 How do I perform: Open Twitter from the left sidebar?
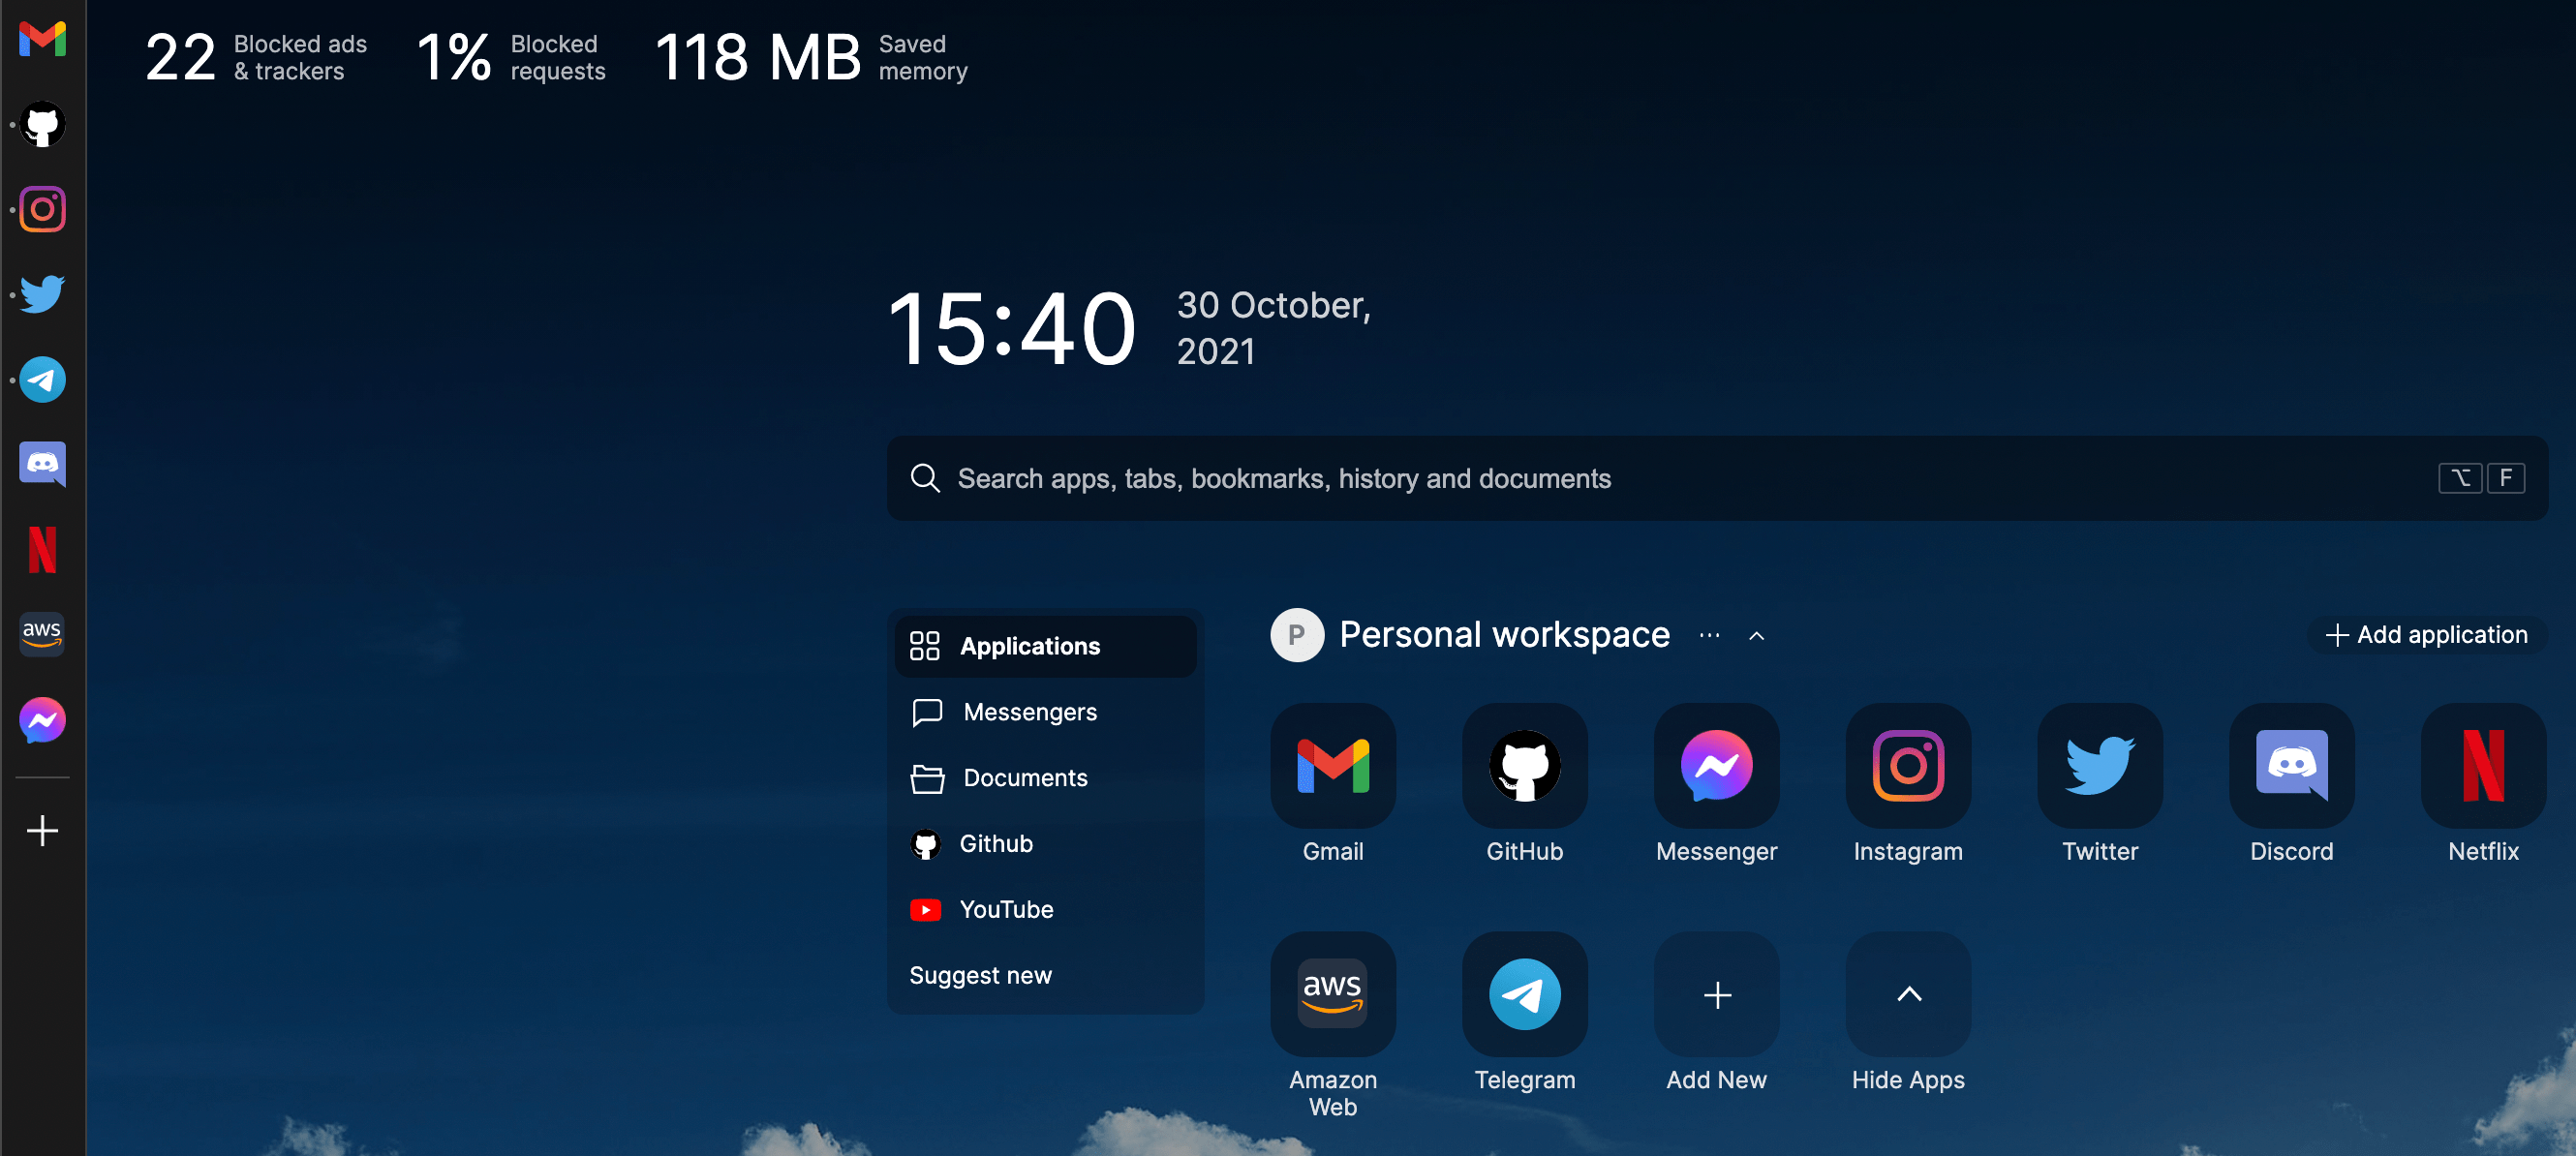click(x=42, y=294)
